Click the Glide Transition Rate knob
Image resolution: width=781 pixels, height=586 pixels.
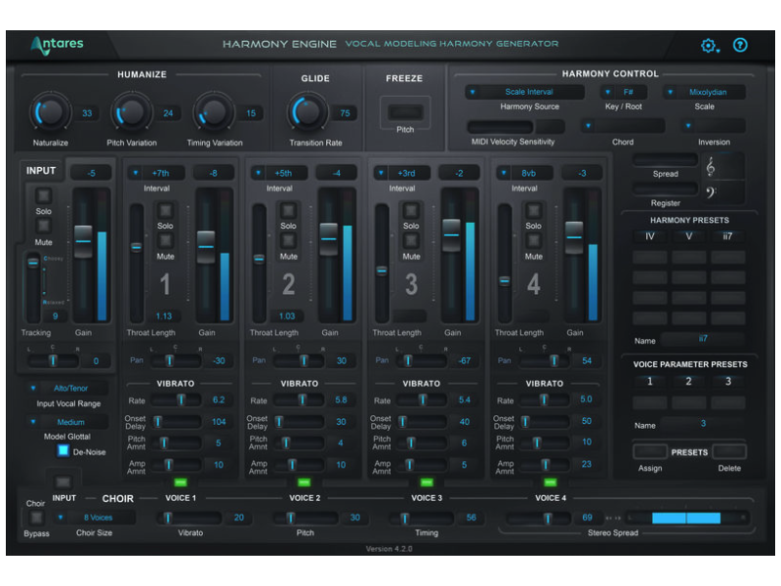pos(308,112)
